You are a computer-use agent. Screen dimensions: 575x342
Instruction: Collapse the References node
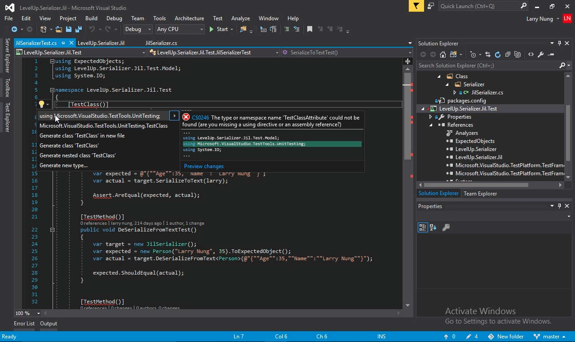pyautogui.click(x=431, y=125)
